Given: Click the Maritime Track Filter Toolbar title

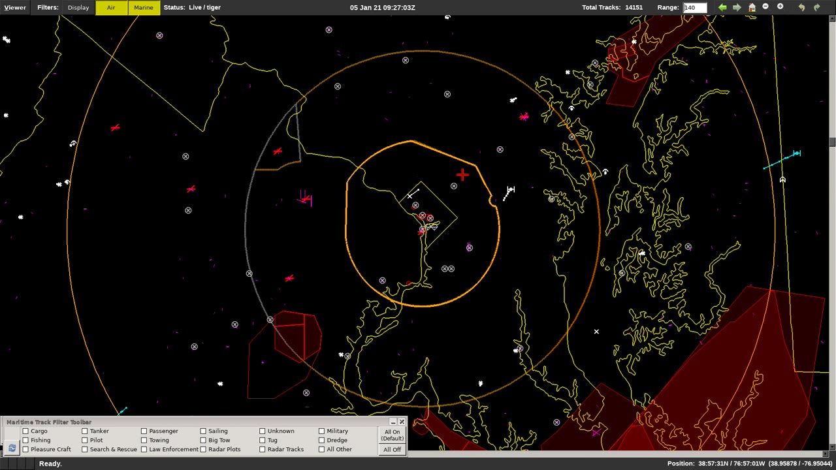Looking at the screenshot, I should point(49,422).
